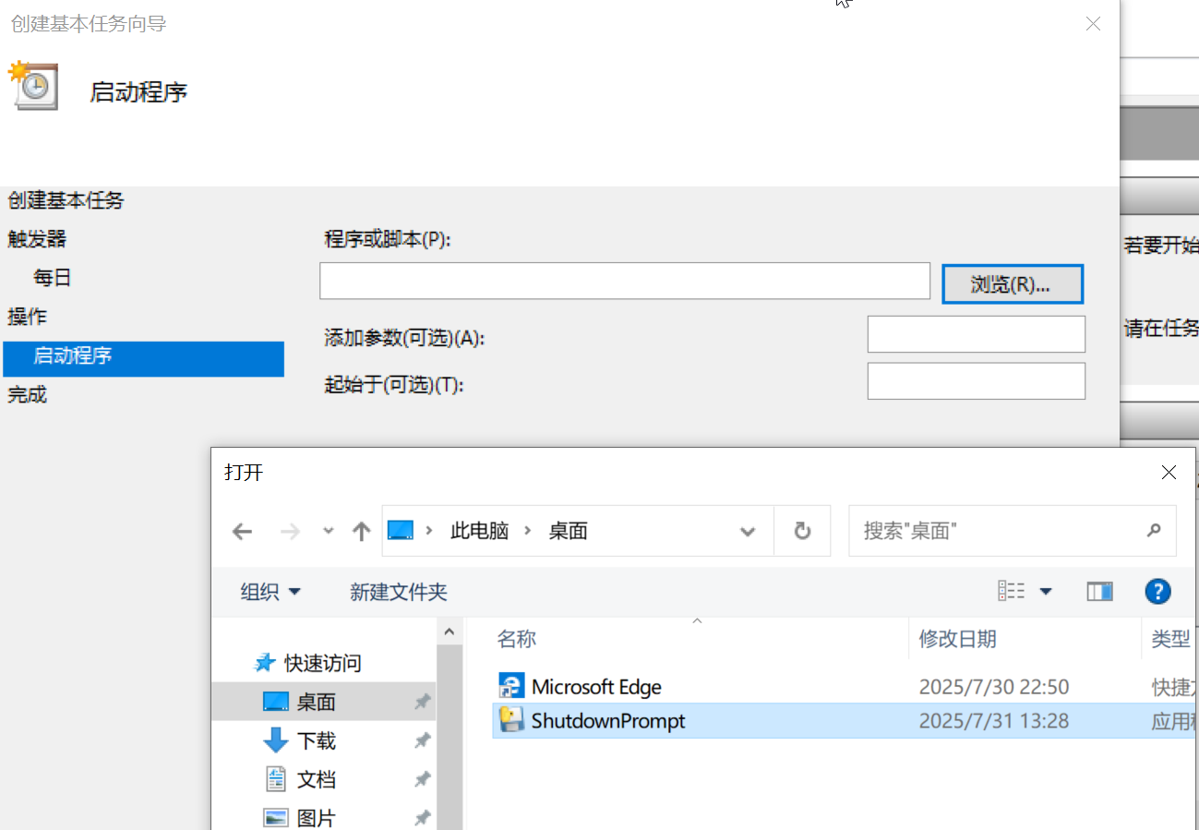Click the pin icon next to 文档
The image size is (1199, 830).
[422, 779]
